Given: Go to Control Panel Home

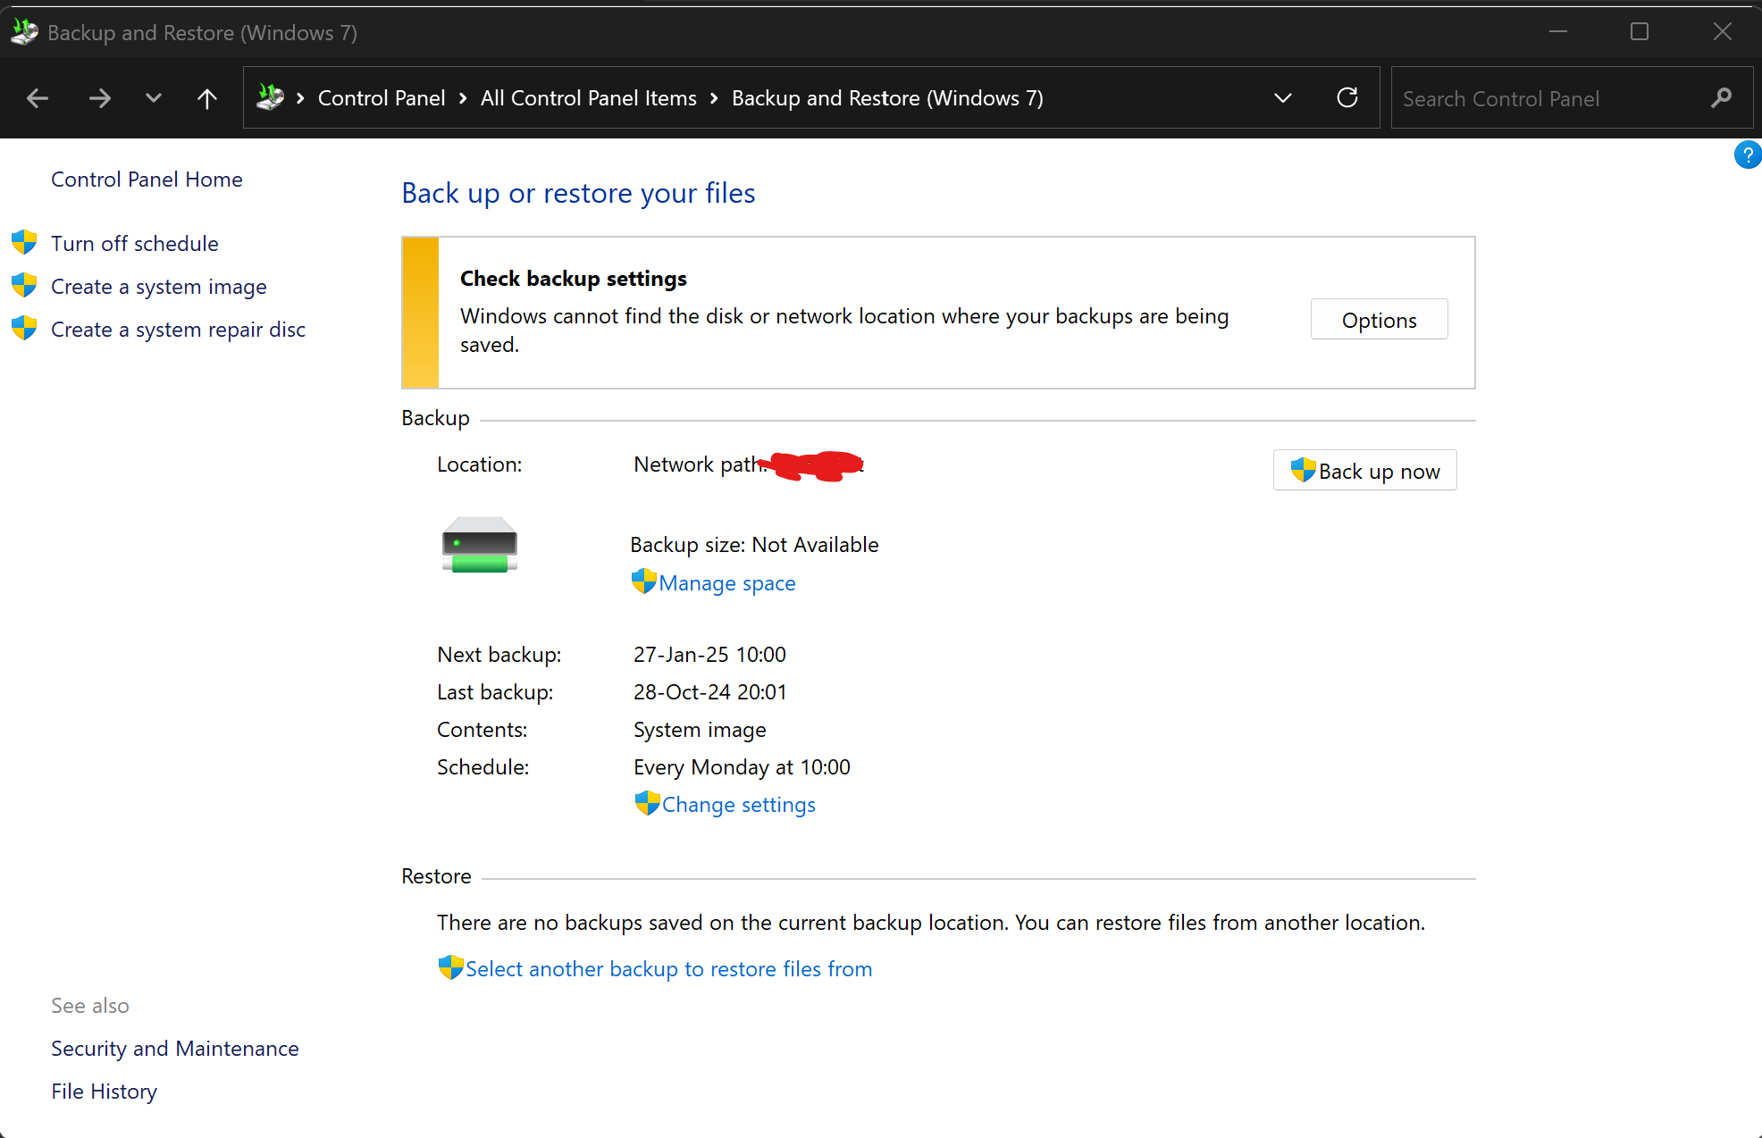Looking at the screenshot, I should click(x=147, y=180).
